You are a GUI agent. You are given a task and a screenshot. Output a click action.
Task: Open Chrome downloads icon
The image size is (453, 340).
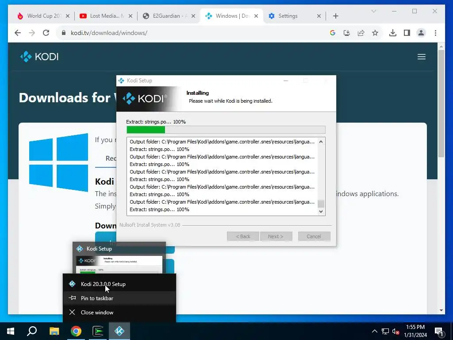coord(393,33)
